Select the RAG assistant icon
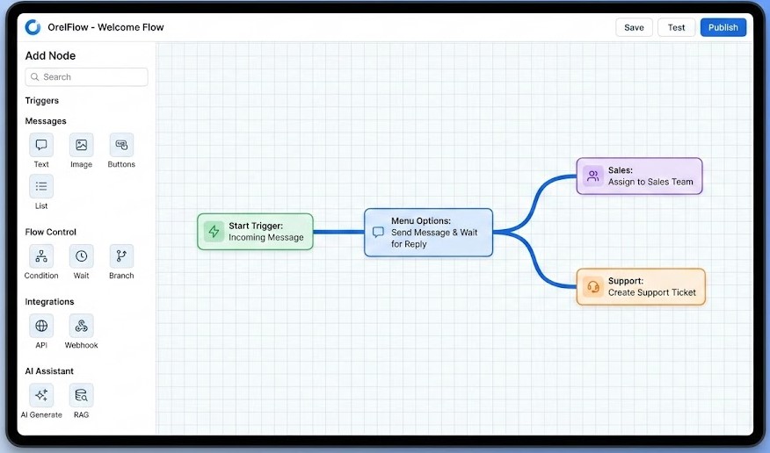 point(81,395)
